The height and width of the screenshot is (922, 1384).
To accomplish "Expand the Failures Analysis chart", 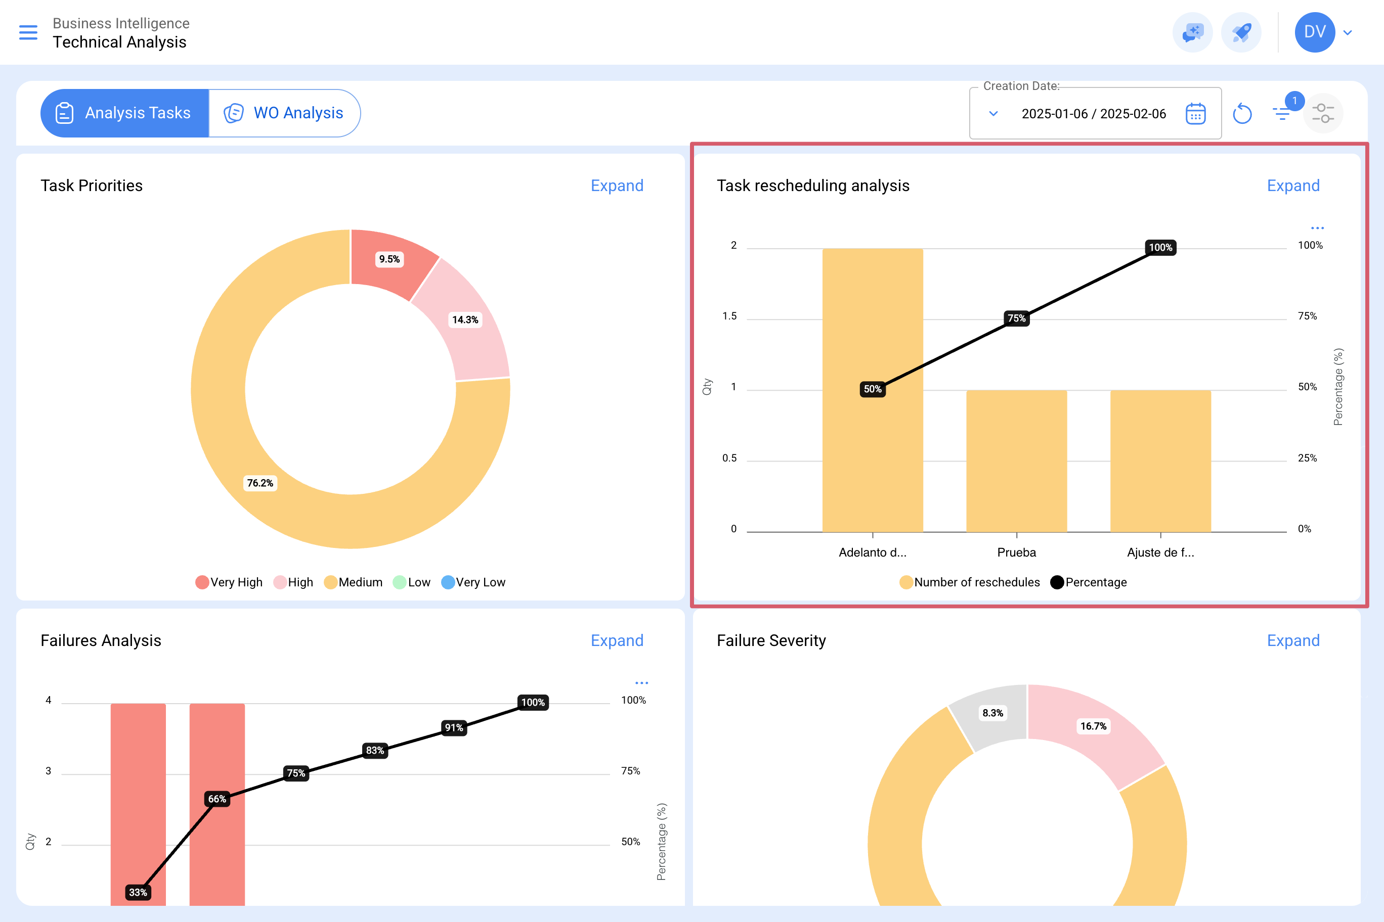I will (x=617, y=640).
